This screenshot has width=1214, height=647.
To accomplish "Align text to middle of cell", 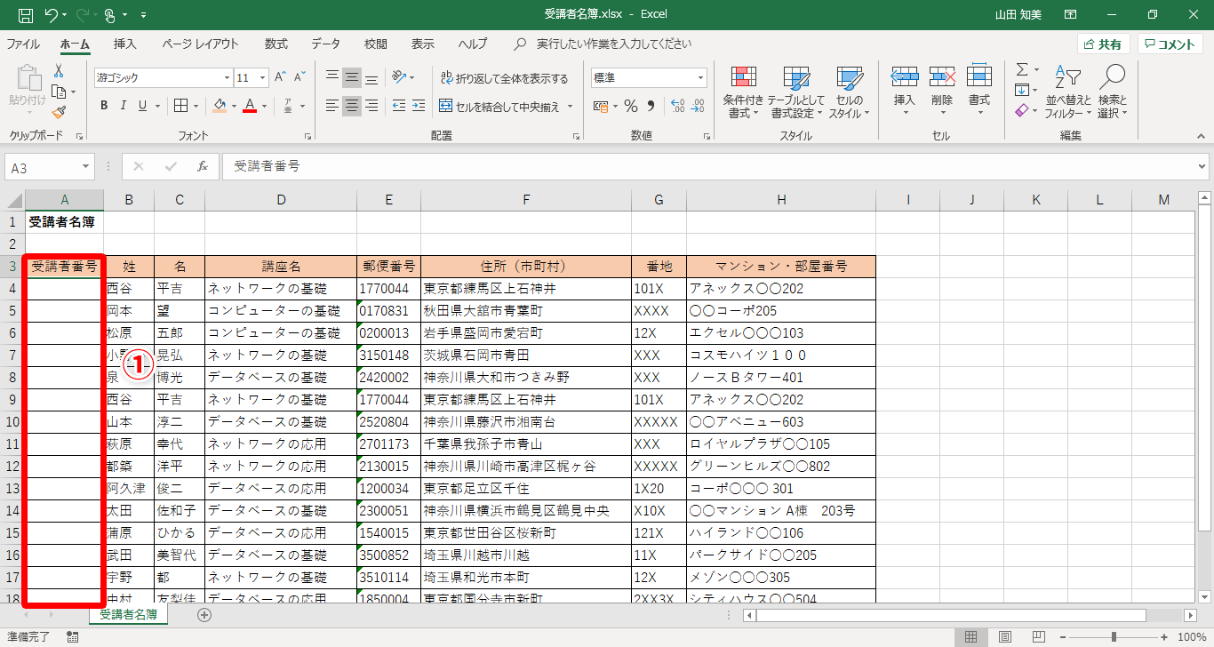I will tap(352, 77).
